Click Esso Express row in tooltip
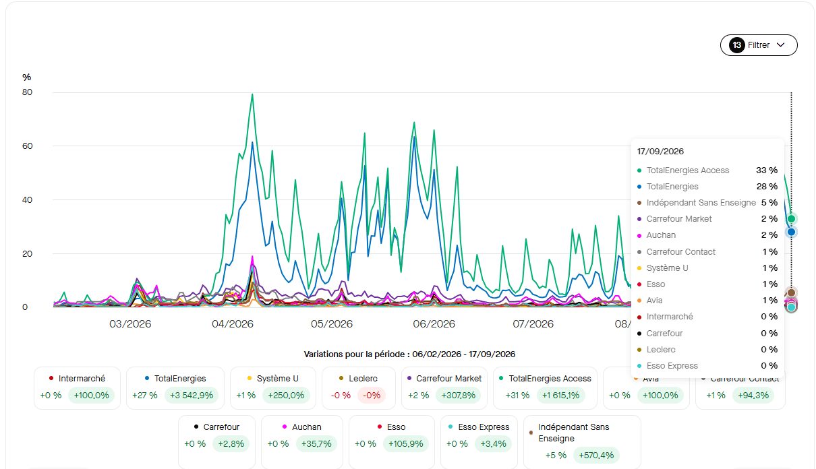 tap(707, 366)
